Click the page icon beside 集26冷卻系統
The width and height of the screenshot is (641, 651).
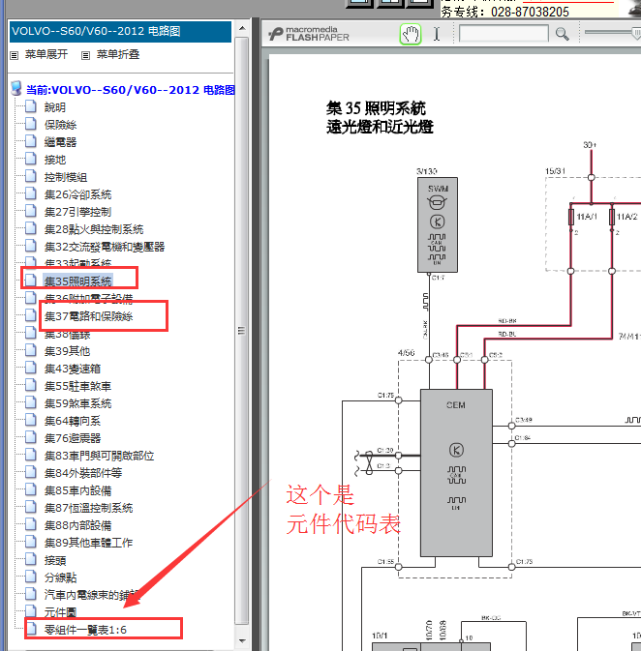pyautogui.click(x=30, y=193)
